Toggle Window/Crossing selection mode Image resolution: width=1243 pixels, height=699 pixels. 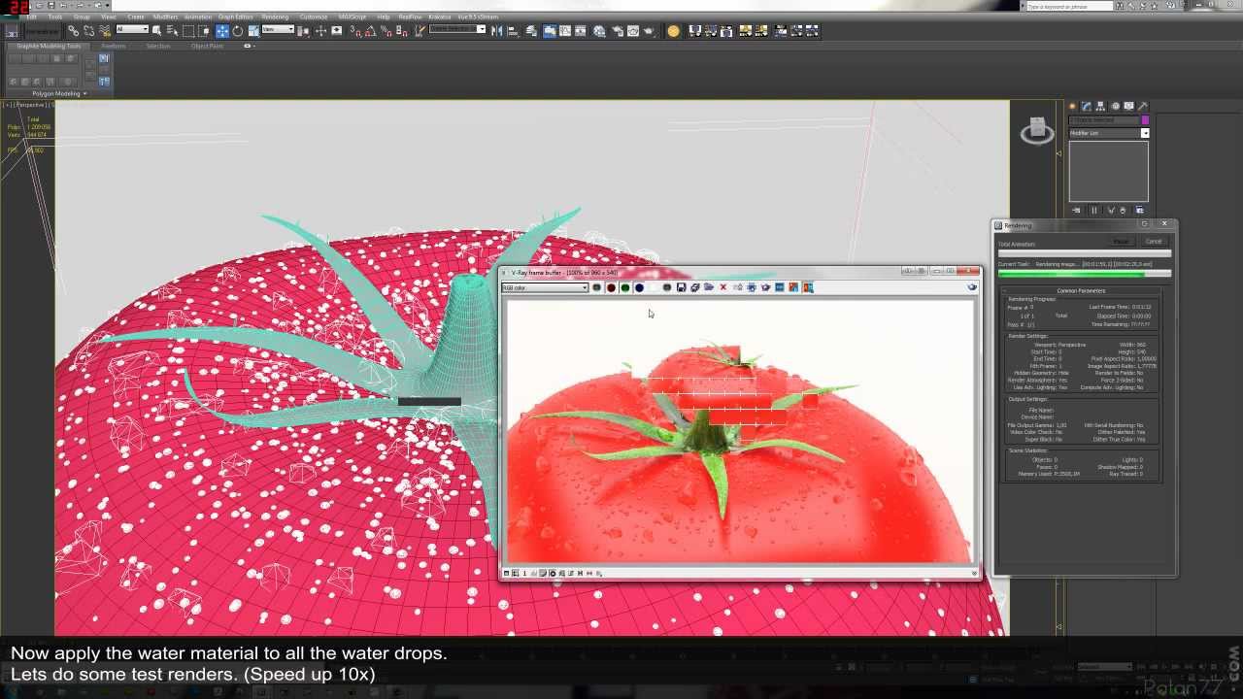click(x=205, y=31)
